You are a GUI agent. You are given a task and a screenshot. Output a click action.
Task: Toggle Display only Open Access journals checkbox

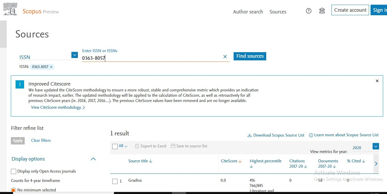[x=14, y=171]
